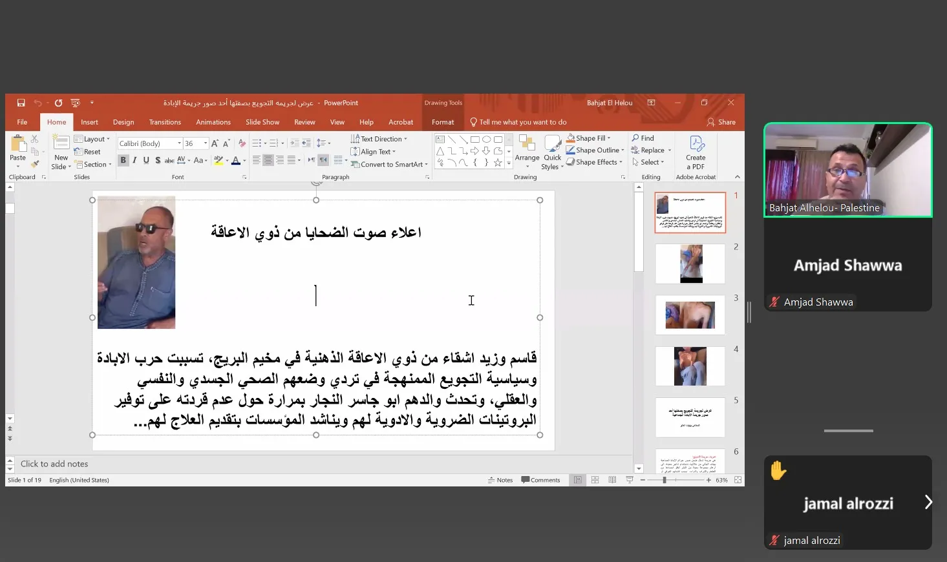Select the triangle shape in shapes gallery
Viewport: 947px width, 562px height.
click(x=440, y=151)
